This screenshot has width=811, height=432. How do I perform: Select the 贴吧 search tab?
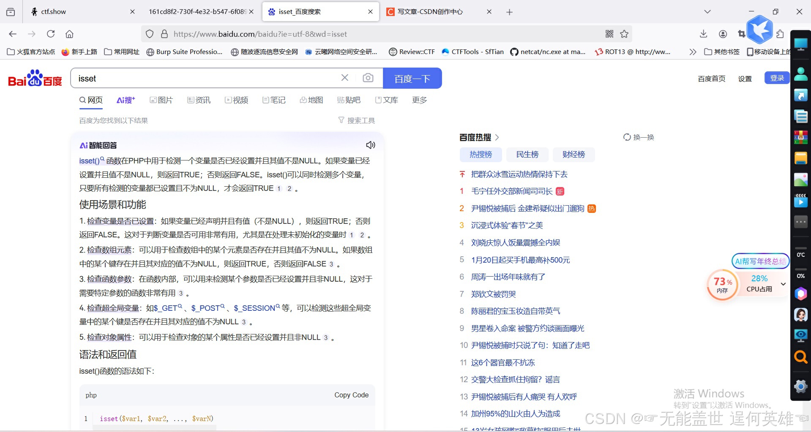tap(349, 100)
